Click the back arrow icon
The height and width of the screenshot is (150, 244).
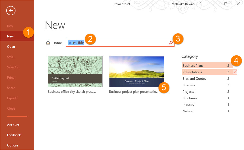coord(11,11)
